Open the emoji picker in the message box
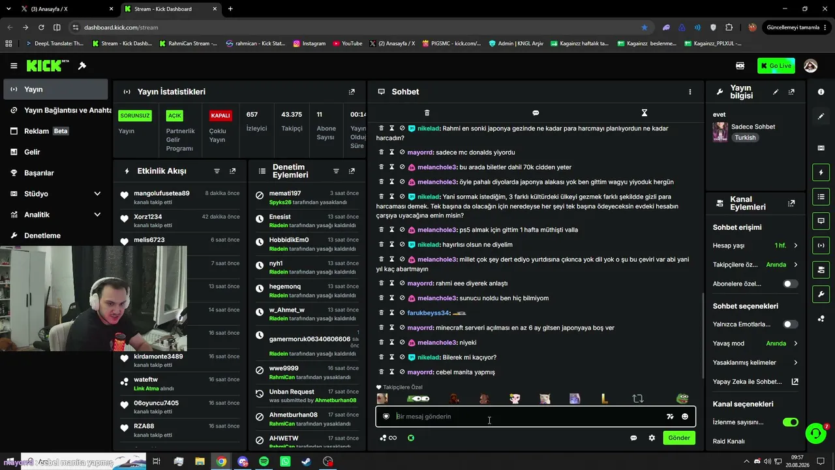This screenshot has height=470, width=835. pyautogui.click(x=685, y=416)
